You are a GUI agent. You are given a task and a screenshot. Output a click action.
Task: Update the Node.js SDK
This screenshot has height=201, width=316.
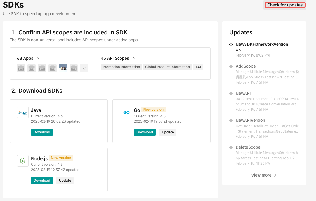(65, 181)
